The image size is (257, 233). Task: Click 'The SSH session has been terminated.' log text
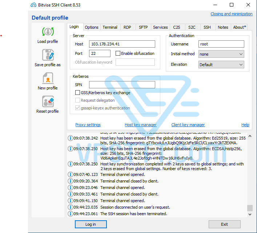[134, 214]
